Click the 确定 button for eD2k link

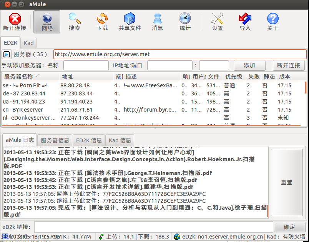pyautogui.click(x=289, y=227)
